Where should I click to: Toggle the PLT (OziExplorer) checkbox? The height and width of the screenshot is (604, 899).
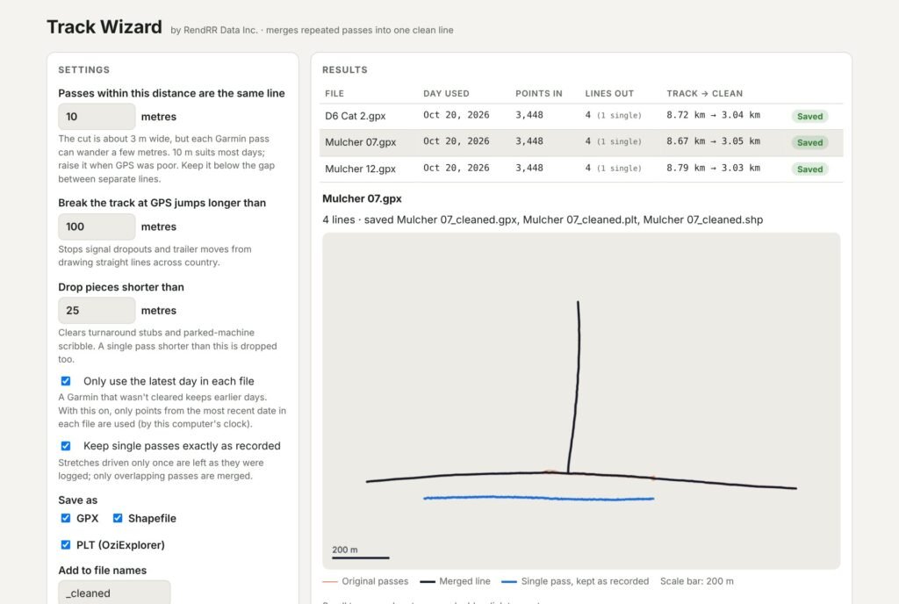[66, 544]
